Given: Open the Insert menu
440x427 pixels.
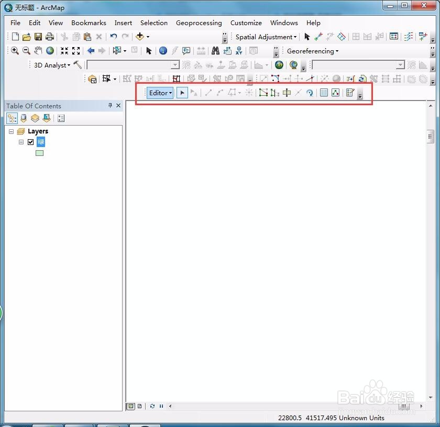Looking at the screenshot, I should 123,23.
